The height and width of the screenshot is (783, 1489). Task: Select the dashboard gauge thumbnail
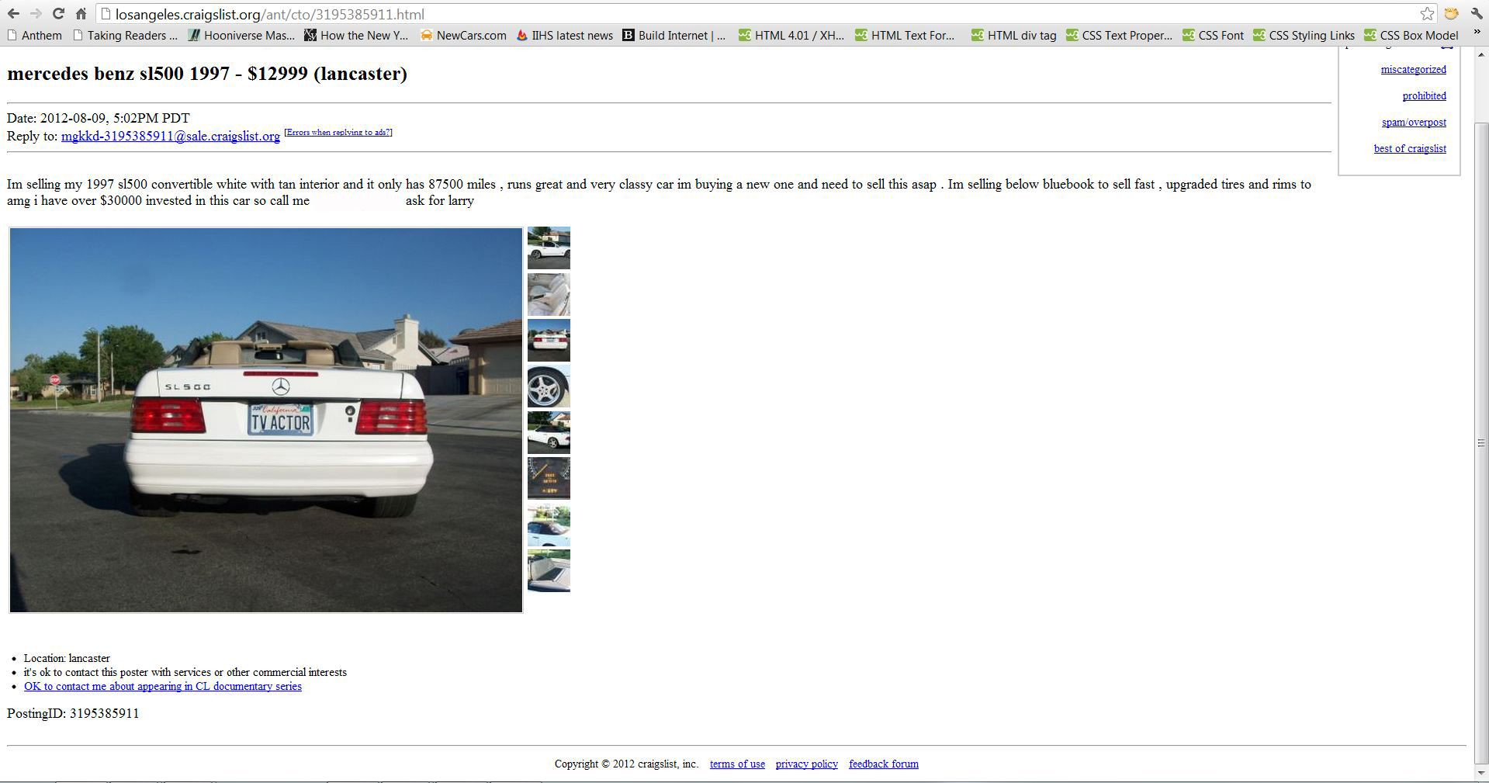click(549, 478)
